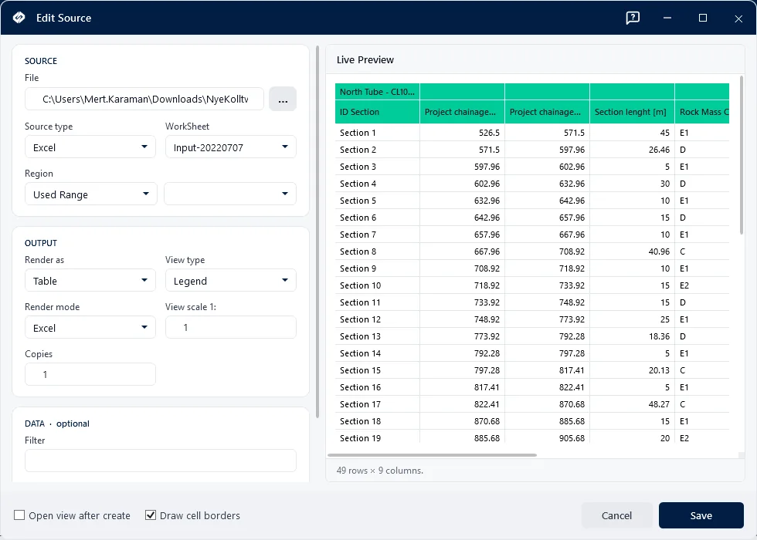Open the Region Used Range dropdown
Screen dimensions: 757x540
[x=91, y=194]
